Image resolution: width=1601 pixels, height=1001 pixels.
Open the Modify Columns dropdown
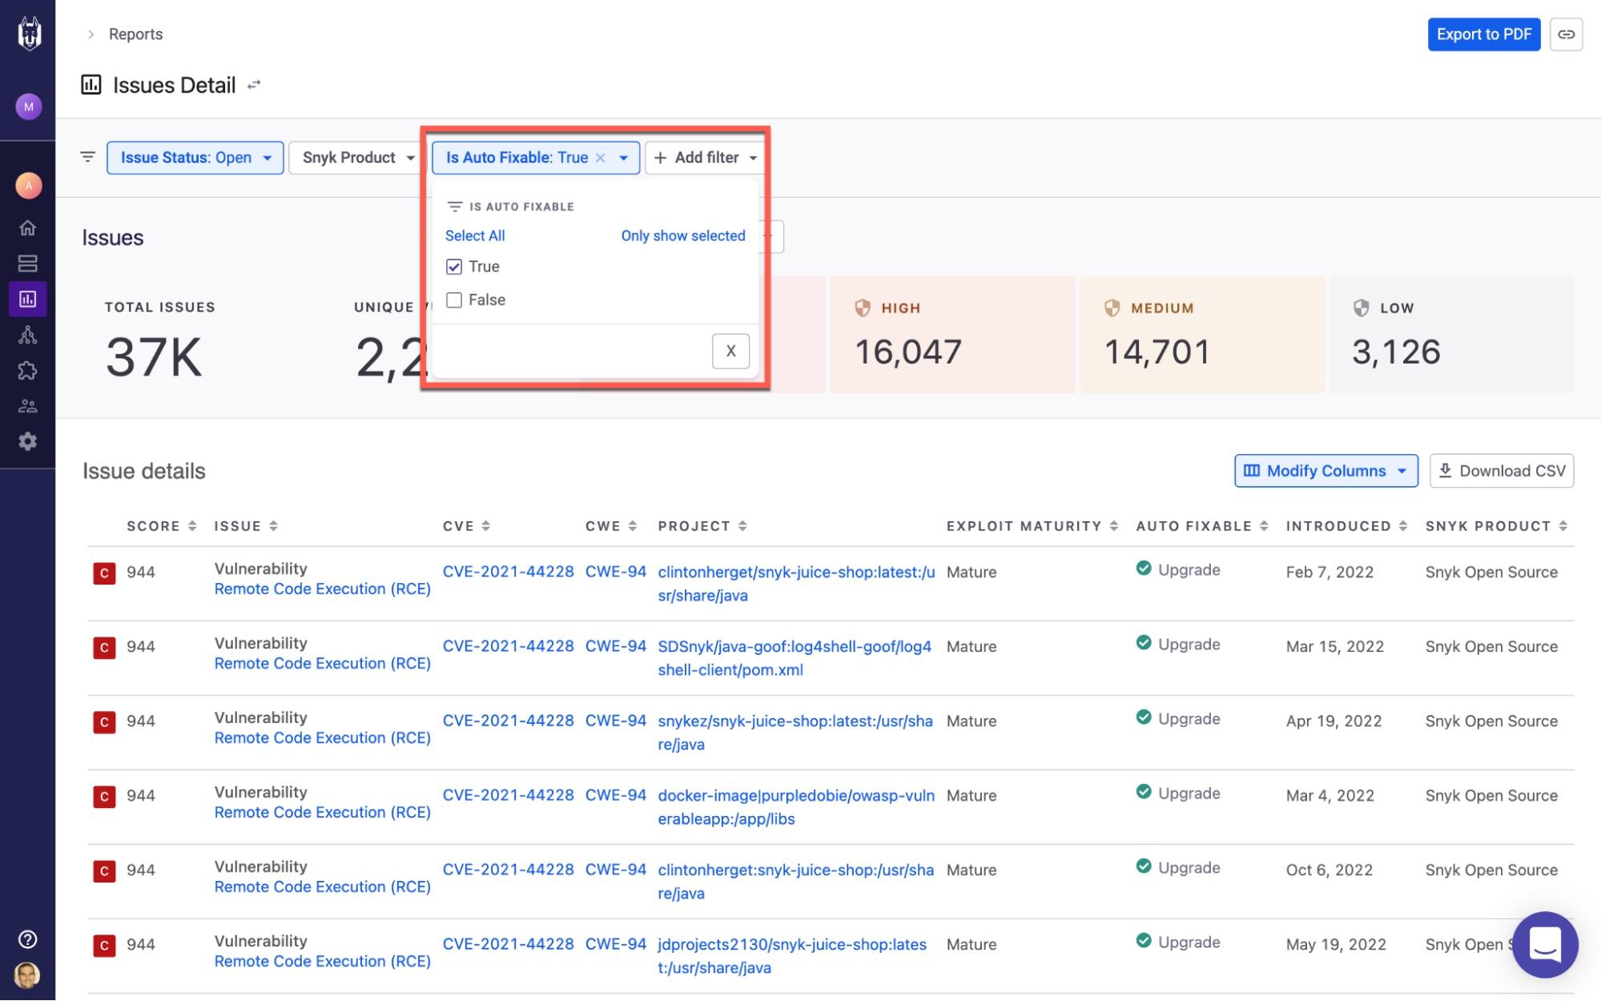1325,471
